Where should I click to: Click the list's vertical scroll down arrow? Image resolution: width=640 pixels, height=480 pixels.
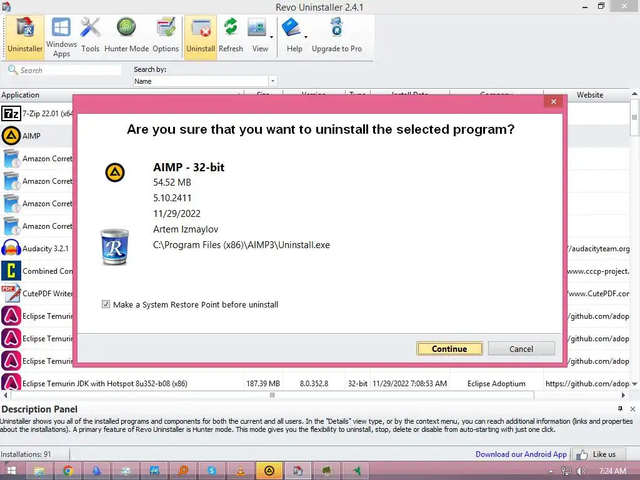[635, 384]
